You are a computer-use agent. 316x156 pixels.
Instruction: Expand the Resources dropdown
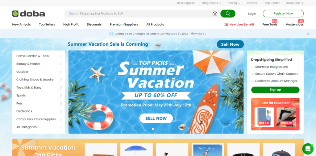[295, 3]
